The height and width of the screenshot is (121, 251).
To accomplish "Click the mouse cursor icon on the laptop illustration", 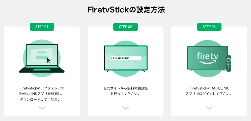I will point(48,60).
